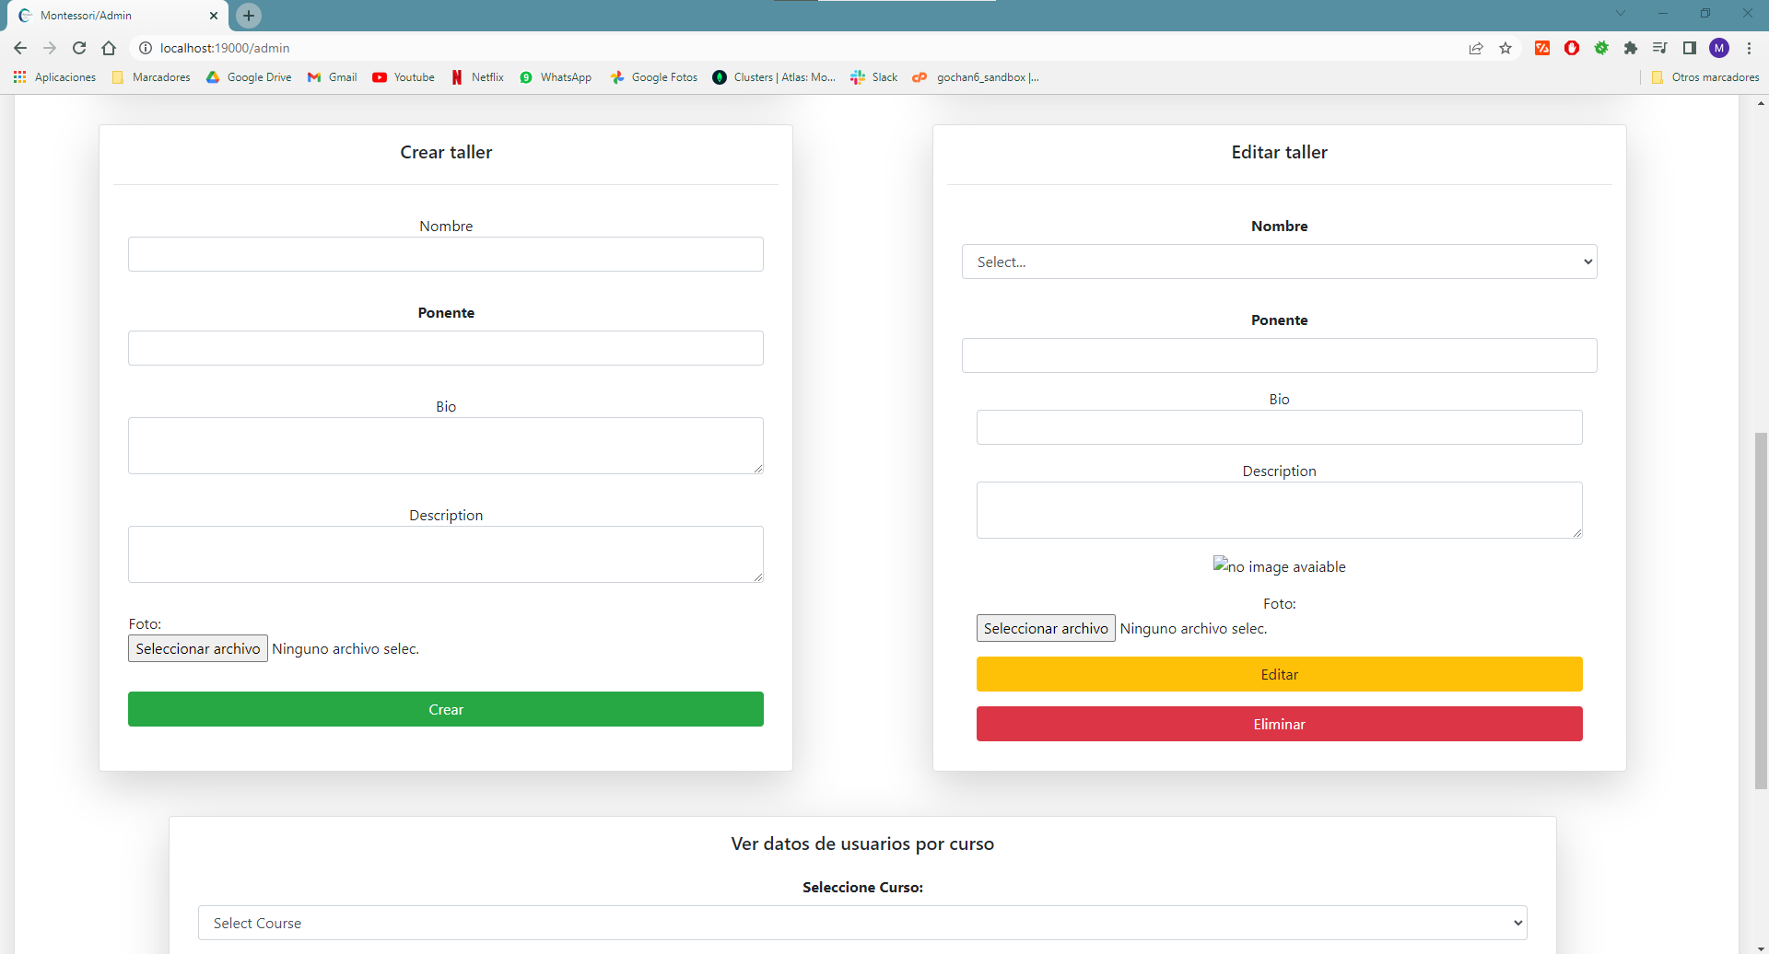This screenshot has height=954, width=1769.
Task: Open the orange extension icon
Action: (x=1542, y=48)
